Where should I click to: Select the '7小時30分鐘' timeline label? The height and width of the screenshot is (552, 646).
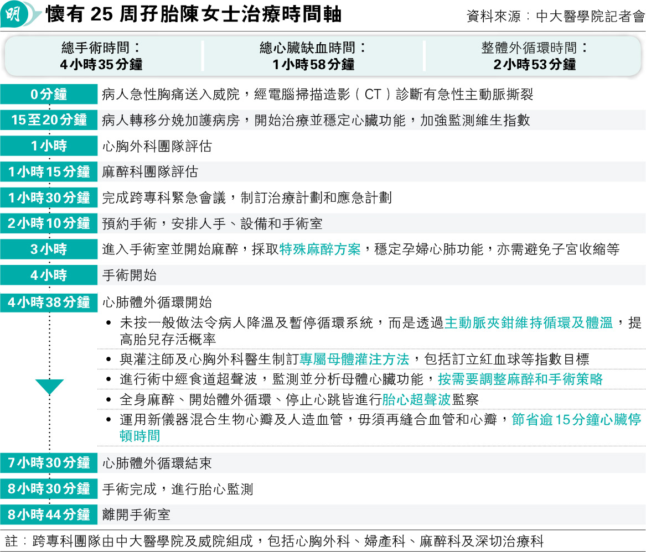(x=49, y=463)
